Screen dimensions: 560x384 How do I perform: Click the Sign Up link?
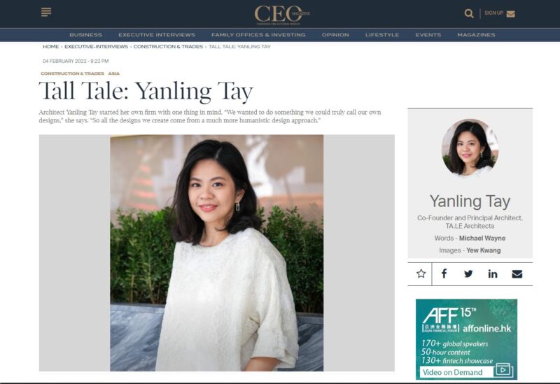[x=494, y=13]
